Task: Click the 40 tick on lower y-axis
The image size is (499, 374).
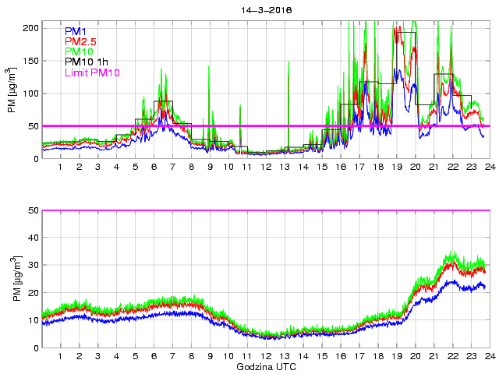Action: [33, 238]
